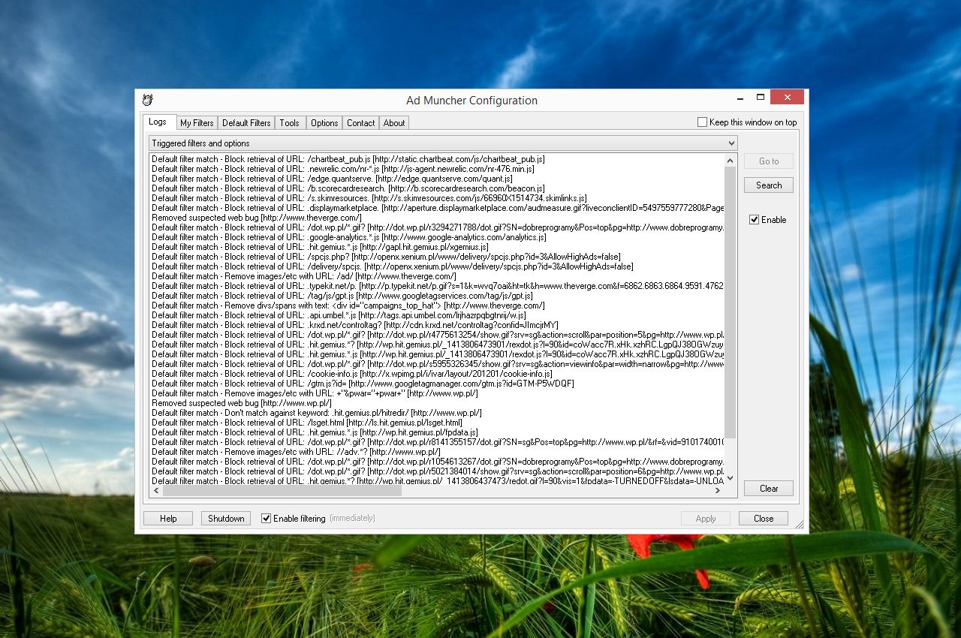
Task: Select the .krxd.net/controltag? log entry
Action: (354, 325)
